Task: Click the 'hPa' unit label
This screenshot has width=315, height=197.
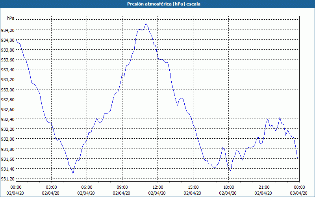Action: (11, 18)
